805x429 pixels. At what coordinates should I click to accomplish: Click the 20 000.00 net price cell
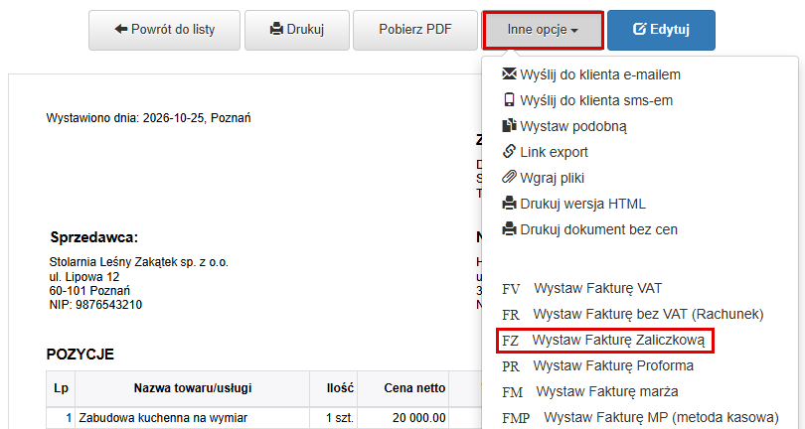pos(403,418)
